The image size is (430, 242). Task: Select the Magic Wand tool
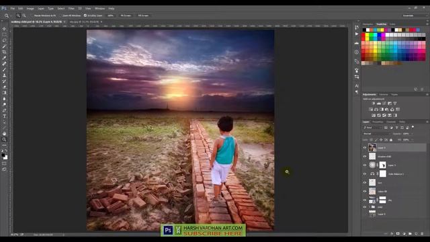[4, 46]
